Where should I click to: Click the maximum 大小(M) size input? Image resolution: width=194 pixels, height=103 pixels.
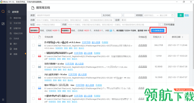(129, 15)
